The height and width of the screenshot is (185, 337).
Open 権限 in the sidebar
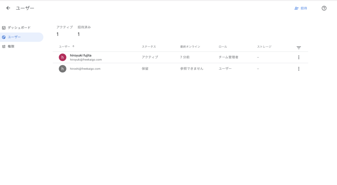[x=11, y=47]
